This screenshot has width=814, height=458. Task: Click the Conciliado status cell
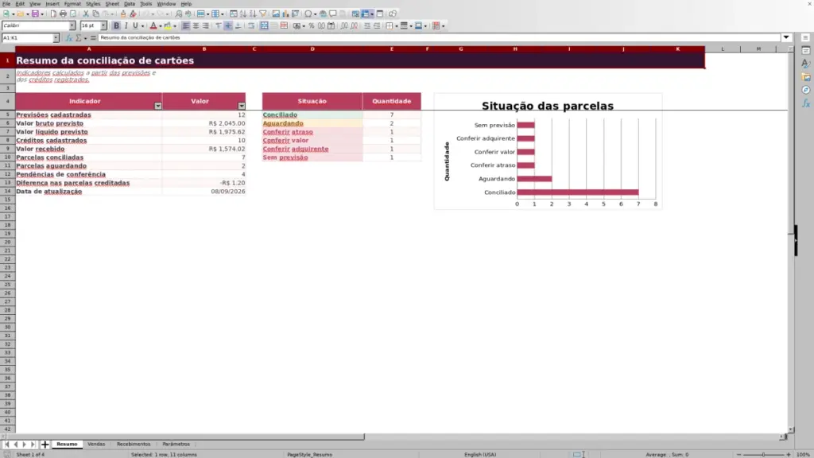[312, 114]
